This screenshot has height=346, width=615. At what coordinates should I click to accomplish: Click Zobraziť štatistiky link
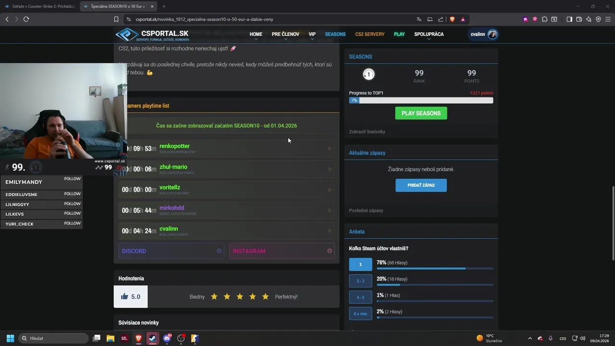click(367, 132)
